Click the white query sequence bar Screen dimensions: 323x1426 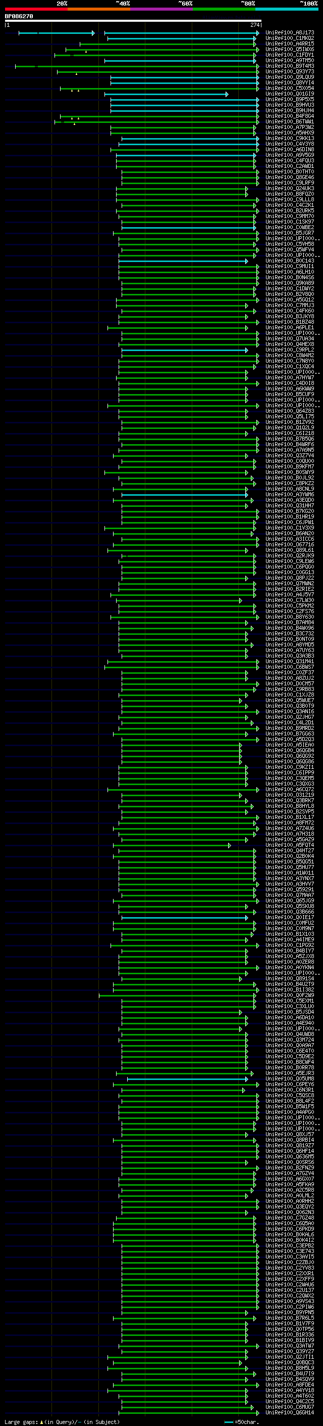pyautogui.click(x=133, y=21)
